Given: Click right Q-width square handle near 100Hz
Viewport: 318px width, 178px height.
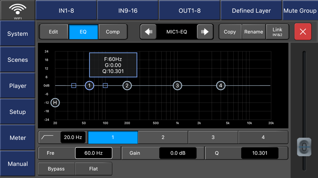Looking at the screenshot, I should tap(105, 85).
